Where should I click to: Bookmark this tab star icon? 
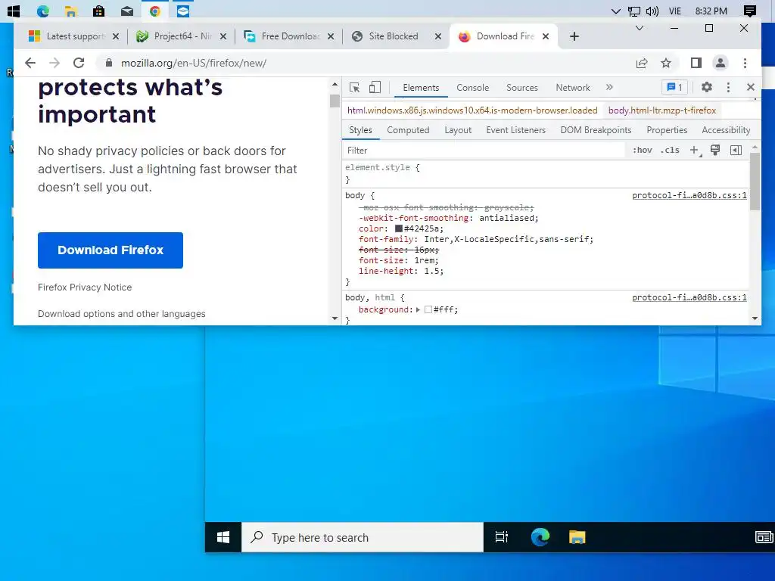[x=666, y=63]
